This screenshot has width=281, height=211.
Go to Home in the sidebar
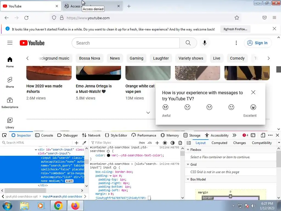pos(10,62)
